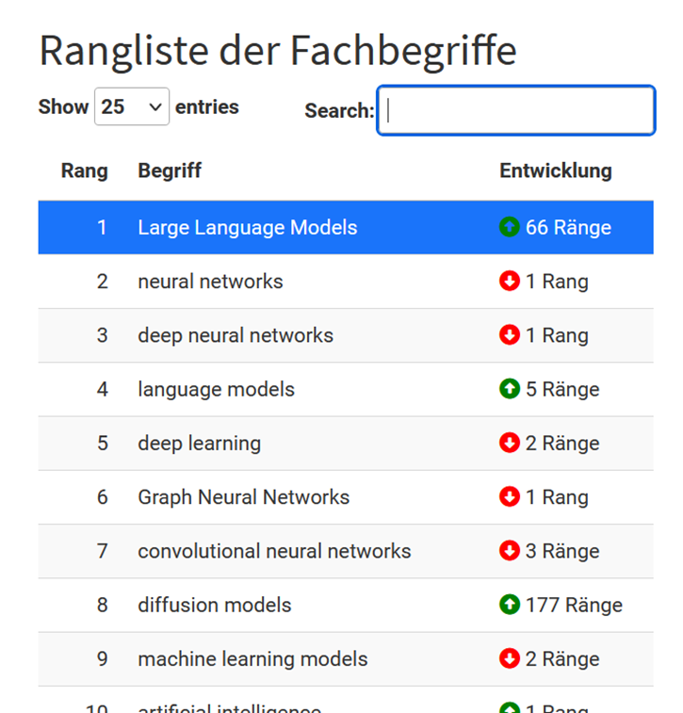Click green up arrow beside 177 Ränge
This screenshot has width=683, height=713.
(510, 605)
